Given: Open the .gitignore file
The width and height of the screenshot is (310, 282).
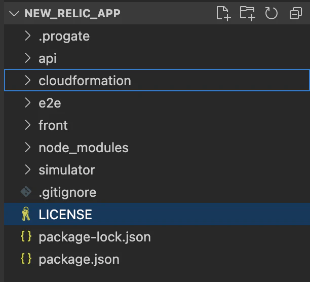Looking at the screenshot, I should [x=67, y=193].
